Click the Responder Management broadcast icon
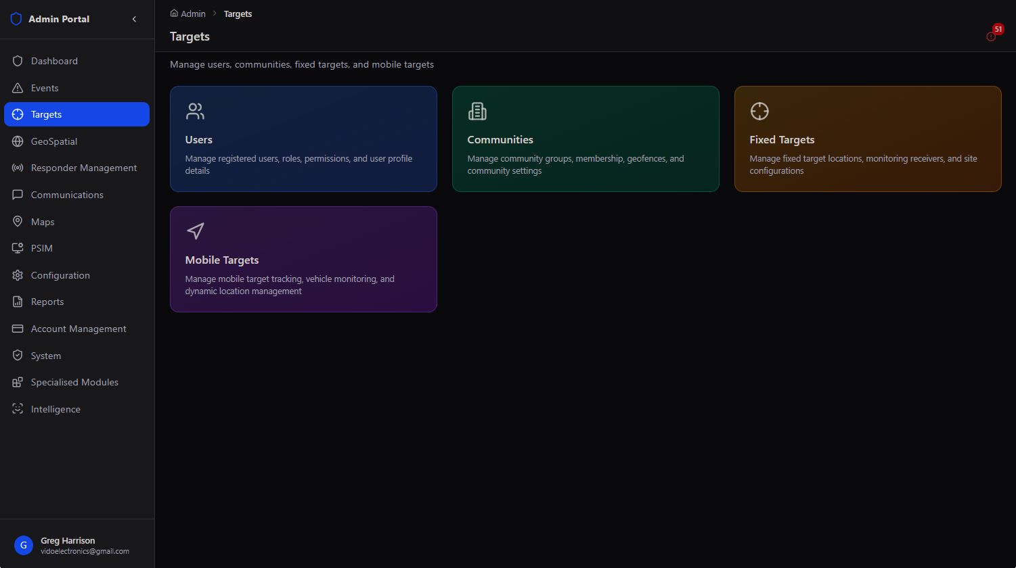1016x568 pixels. 18,168
